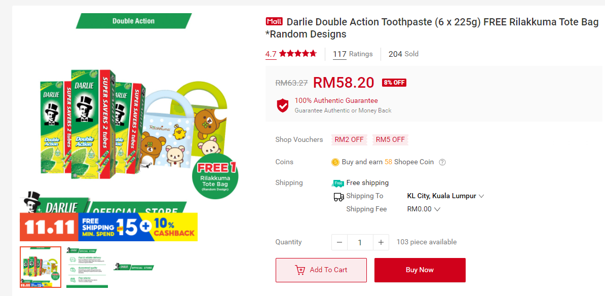Image resolution: width=605 pixels, height=296 pixels.
Task: Select the RM2 OFF shop voucher
Action: [349, 139]
